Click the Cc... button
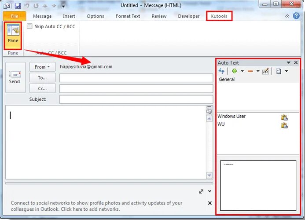 [x=42, y=88]
